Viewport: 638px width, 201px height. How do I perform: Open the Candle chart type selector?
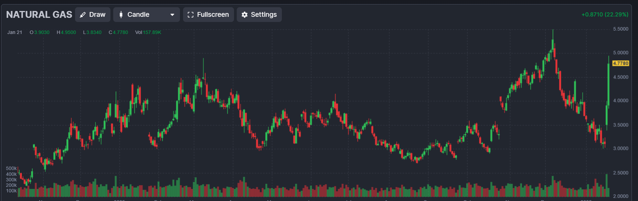(x=146, y=15)
